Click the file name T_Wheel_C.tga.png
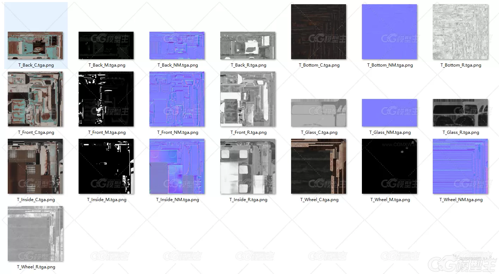The image size is (499, 274). 319,200
